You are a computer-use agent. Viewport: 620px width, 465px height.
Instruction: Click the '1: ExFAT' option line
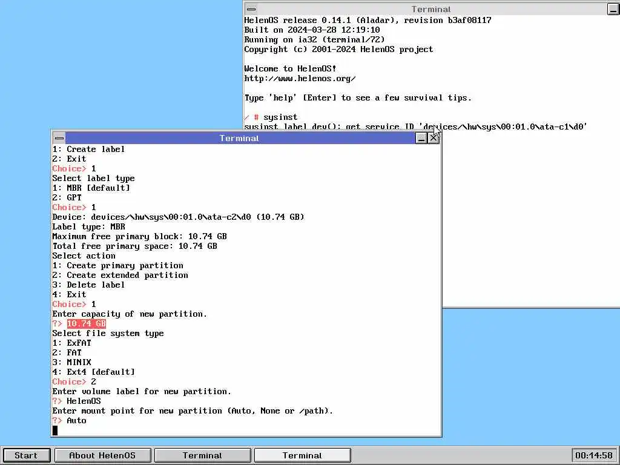point(71,343)
